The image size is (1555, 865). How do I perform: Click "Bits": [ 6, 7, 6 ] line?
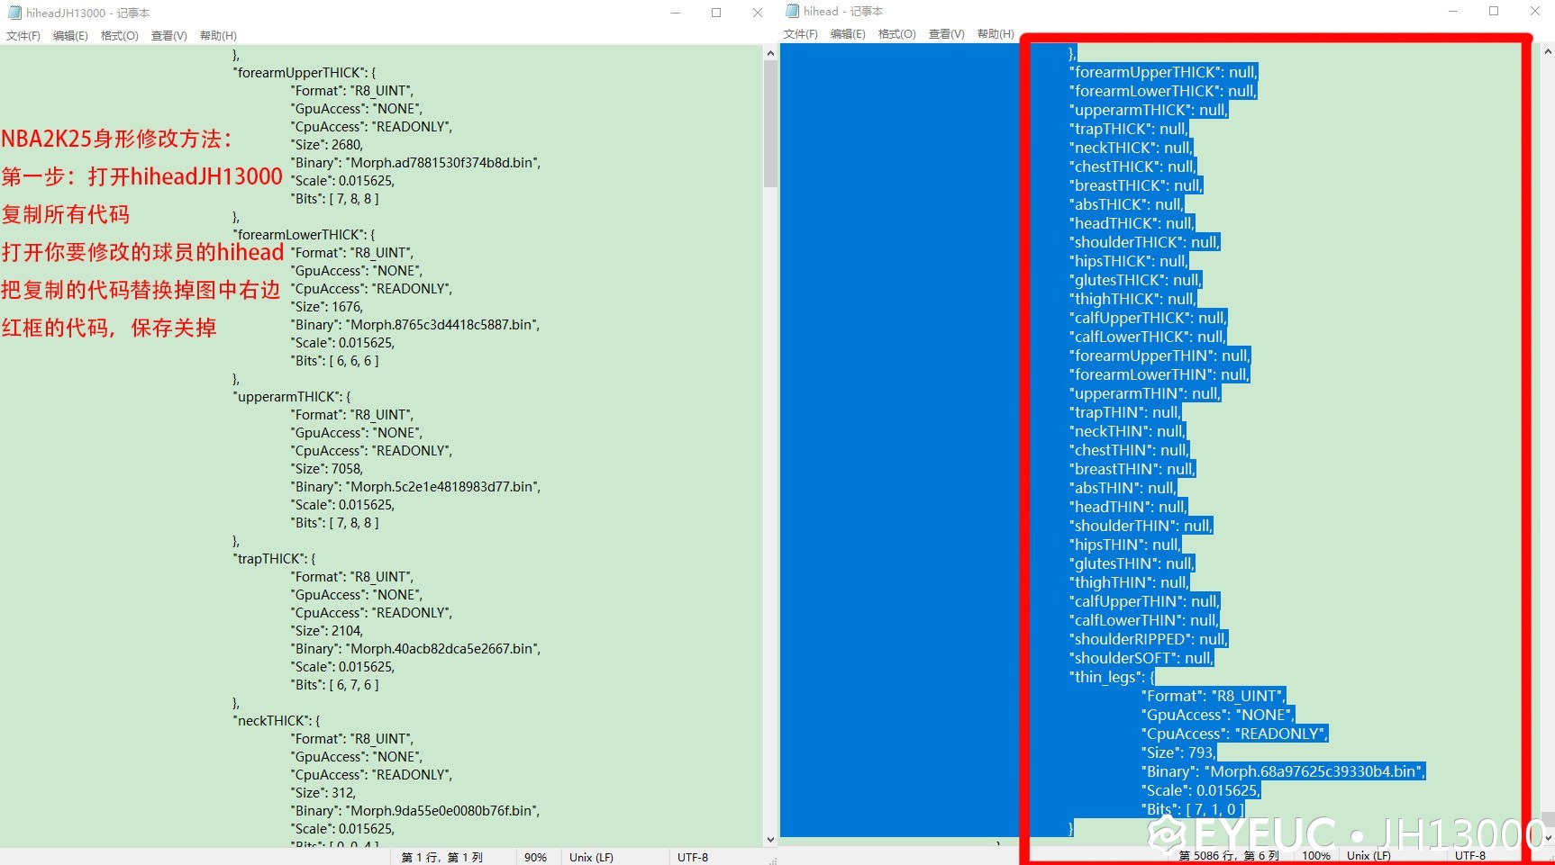[x=335, y=685]
